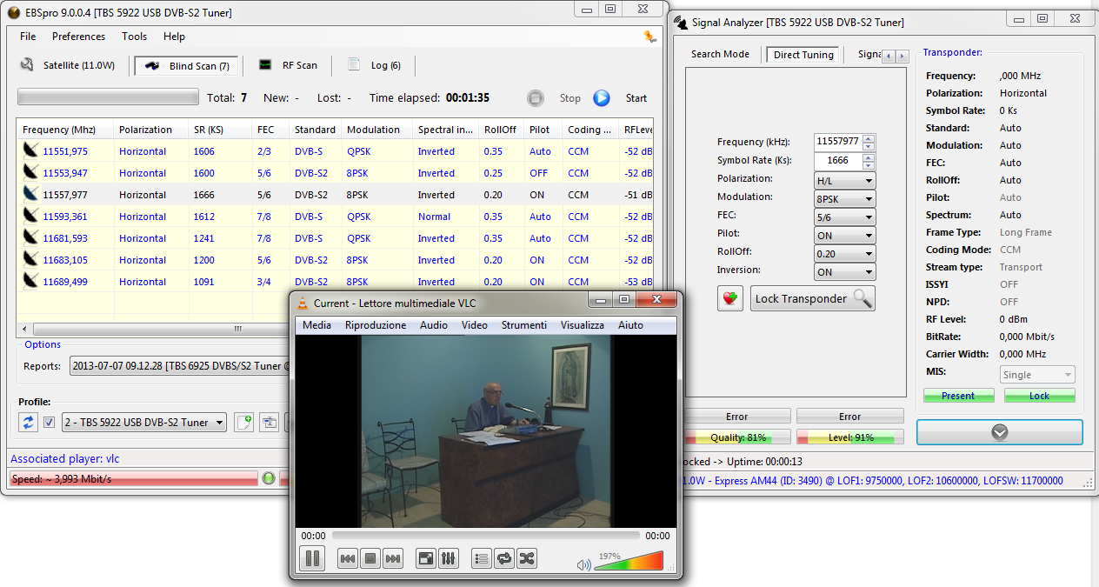Toggle VLC loop mode

[x=504, y=558]
